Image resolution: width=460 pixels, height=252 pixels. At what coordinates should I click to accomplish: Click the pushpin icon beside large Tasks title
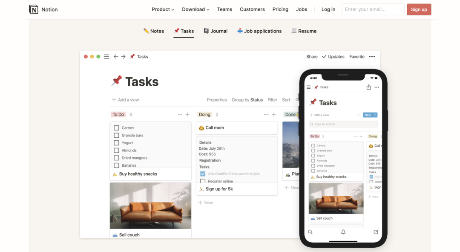tap(117, 81)
